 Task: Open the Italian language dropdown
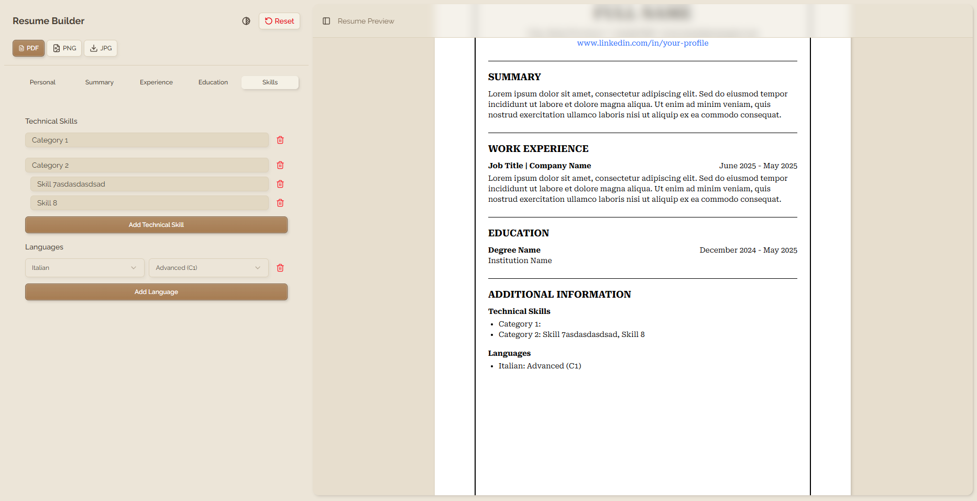84,268
